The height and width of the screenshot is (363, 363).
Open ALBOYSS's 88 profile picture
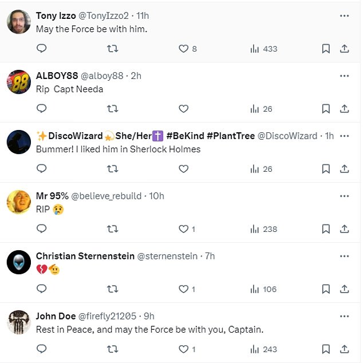click(x=19, y=82)
